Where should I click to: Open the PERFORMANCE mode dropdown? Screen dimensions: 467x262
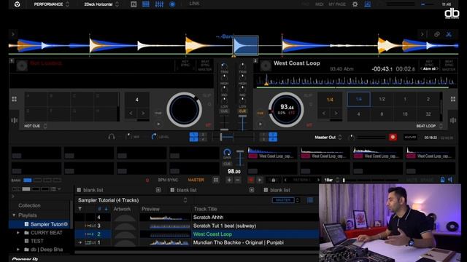[x=51, y=4]
